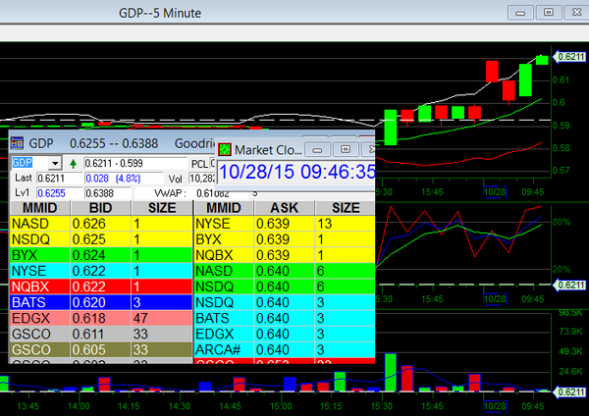The height and width of the screenshot is (416, 589).
Task: Click the Market Clock time display
Action: point(295,173)
